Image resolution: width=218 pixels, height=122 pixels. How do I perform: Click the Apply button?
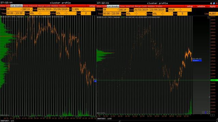[x=213, y=6]
